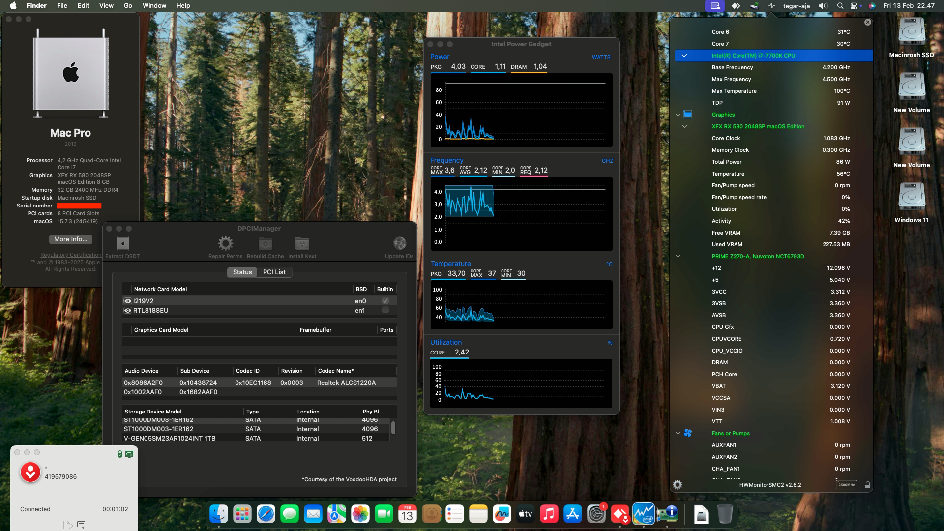Image resolution: width=944 pixels, height=531 pixels.
Task: Open HWMonitorSMC2 settings gear icon
Action: [x=678, y=485]
